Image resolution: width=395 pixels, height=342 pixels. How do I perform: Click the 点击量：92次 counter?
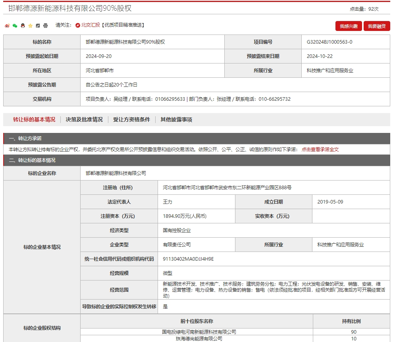[x=364, y=9]
